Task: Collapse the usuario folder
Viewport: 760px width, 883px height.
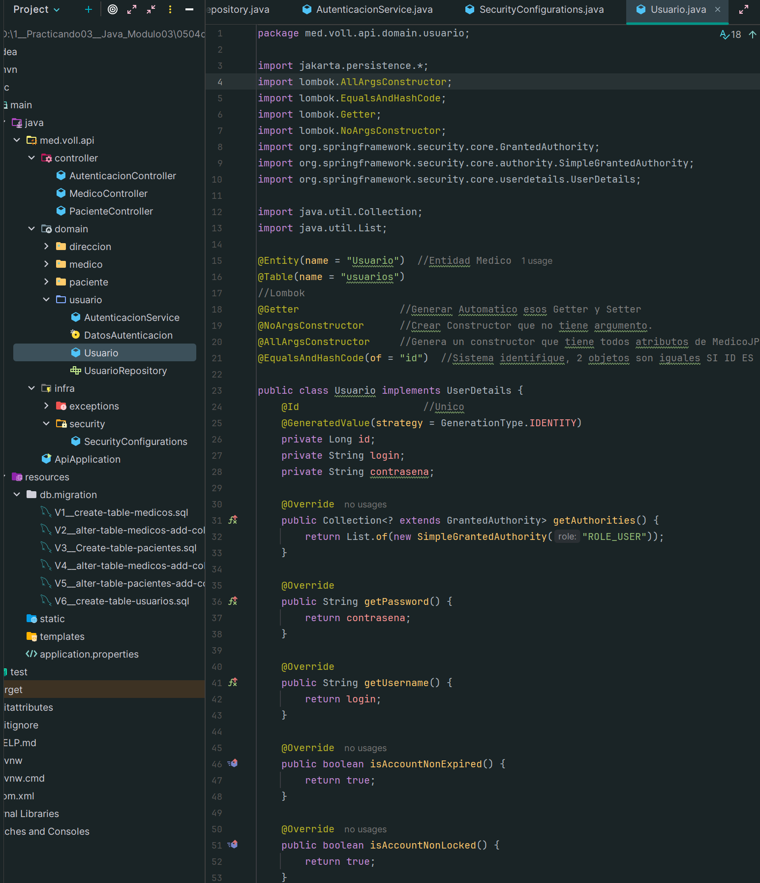Action: click(x=46, y=300)
